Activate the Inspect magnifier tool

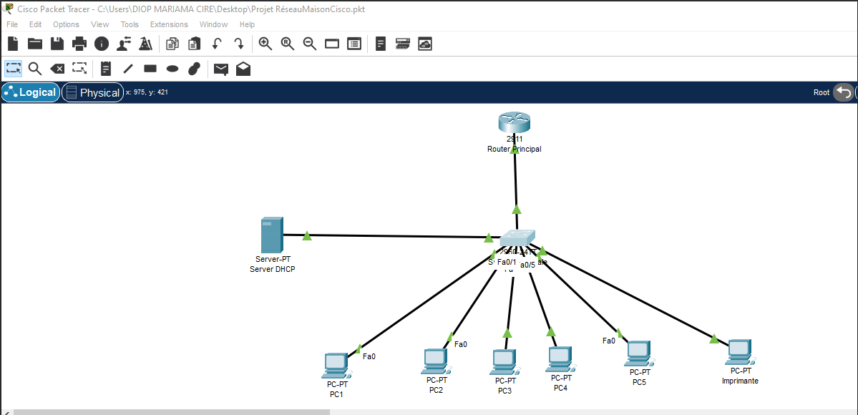point(35,69)
